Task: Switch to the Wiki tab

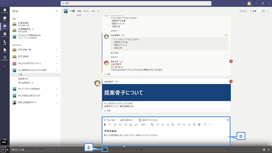Action: click(x=93, y=11)
